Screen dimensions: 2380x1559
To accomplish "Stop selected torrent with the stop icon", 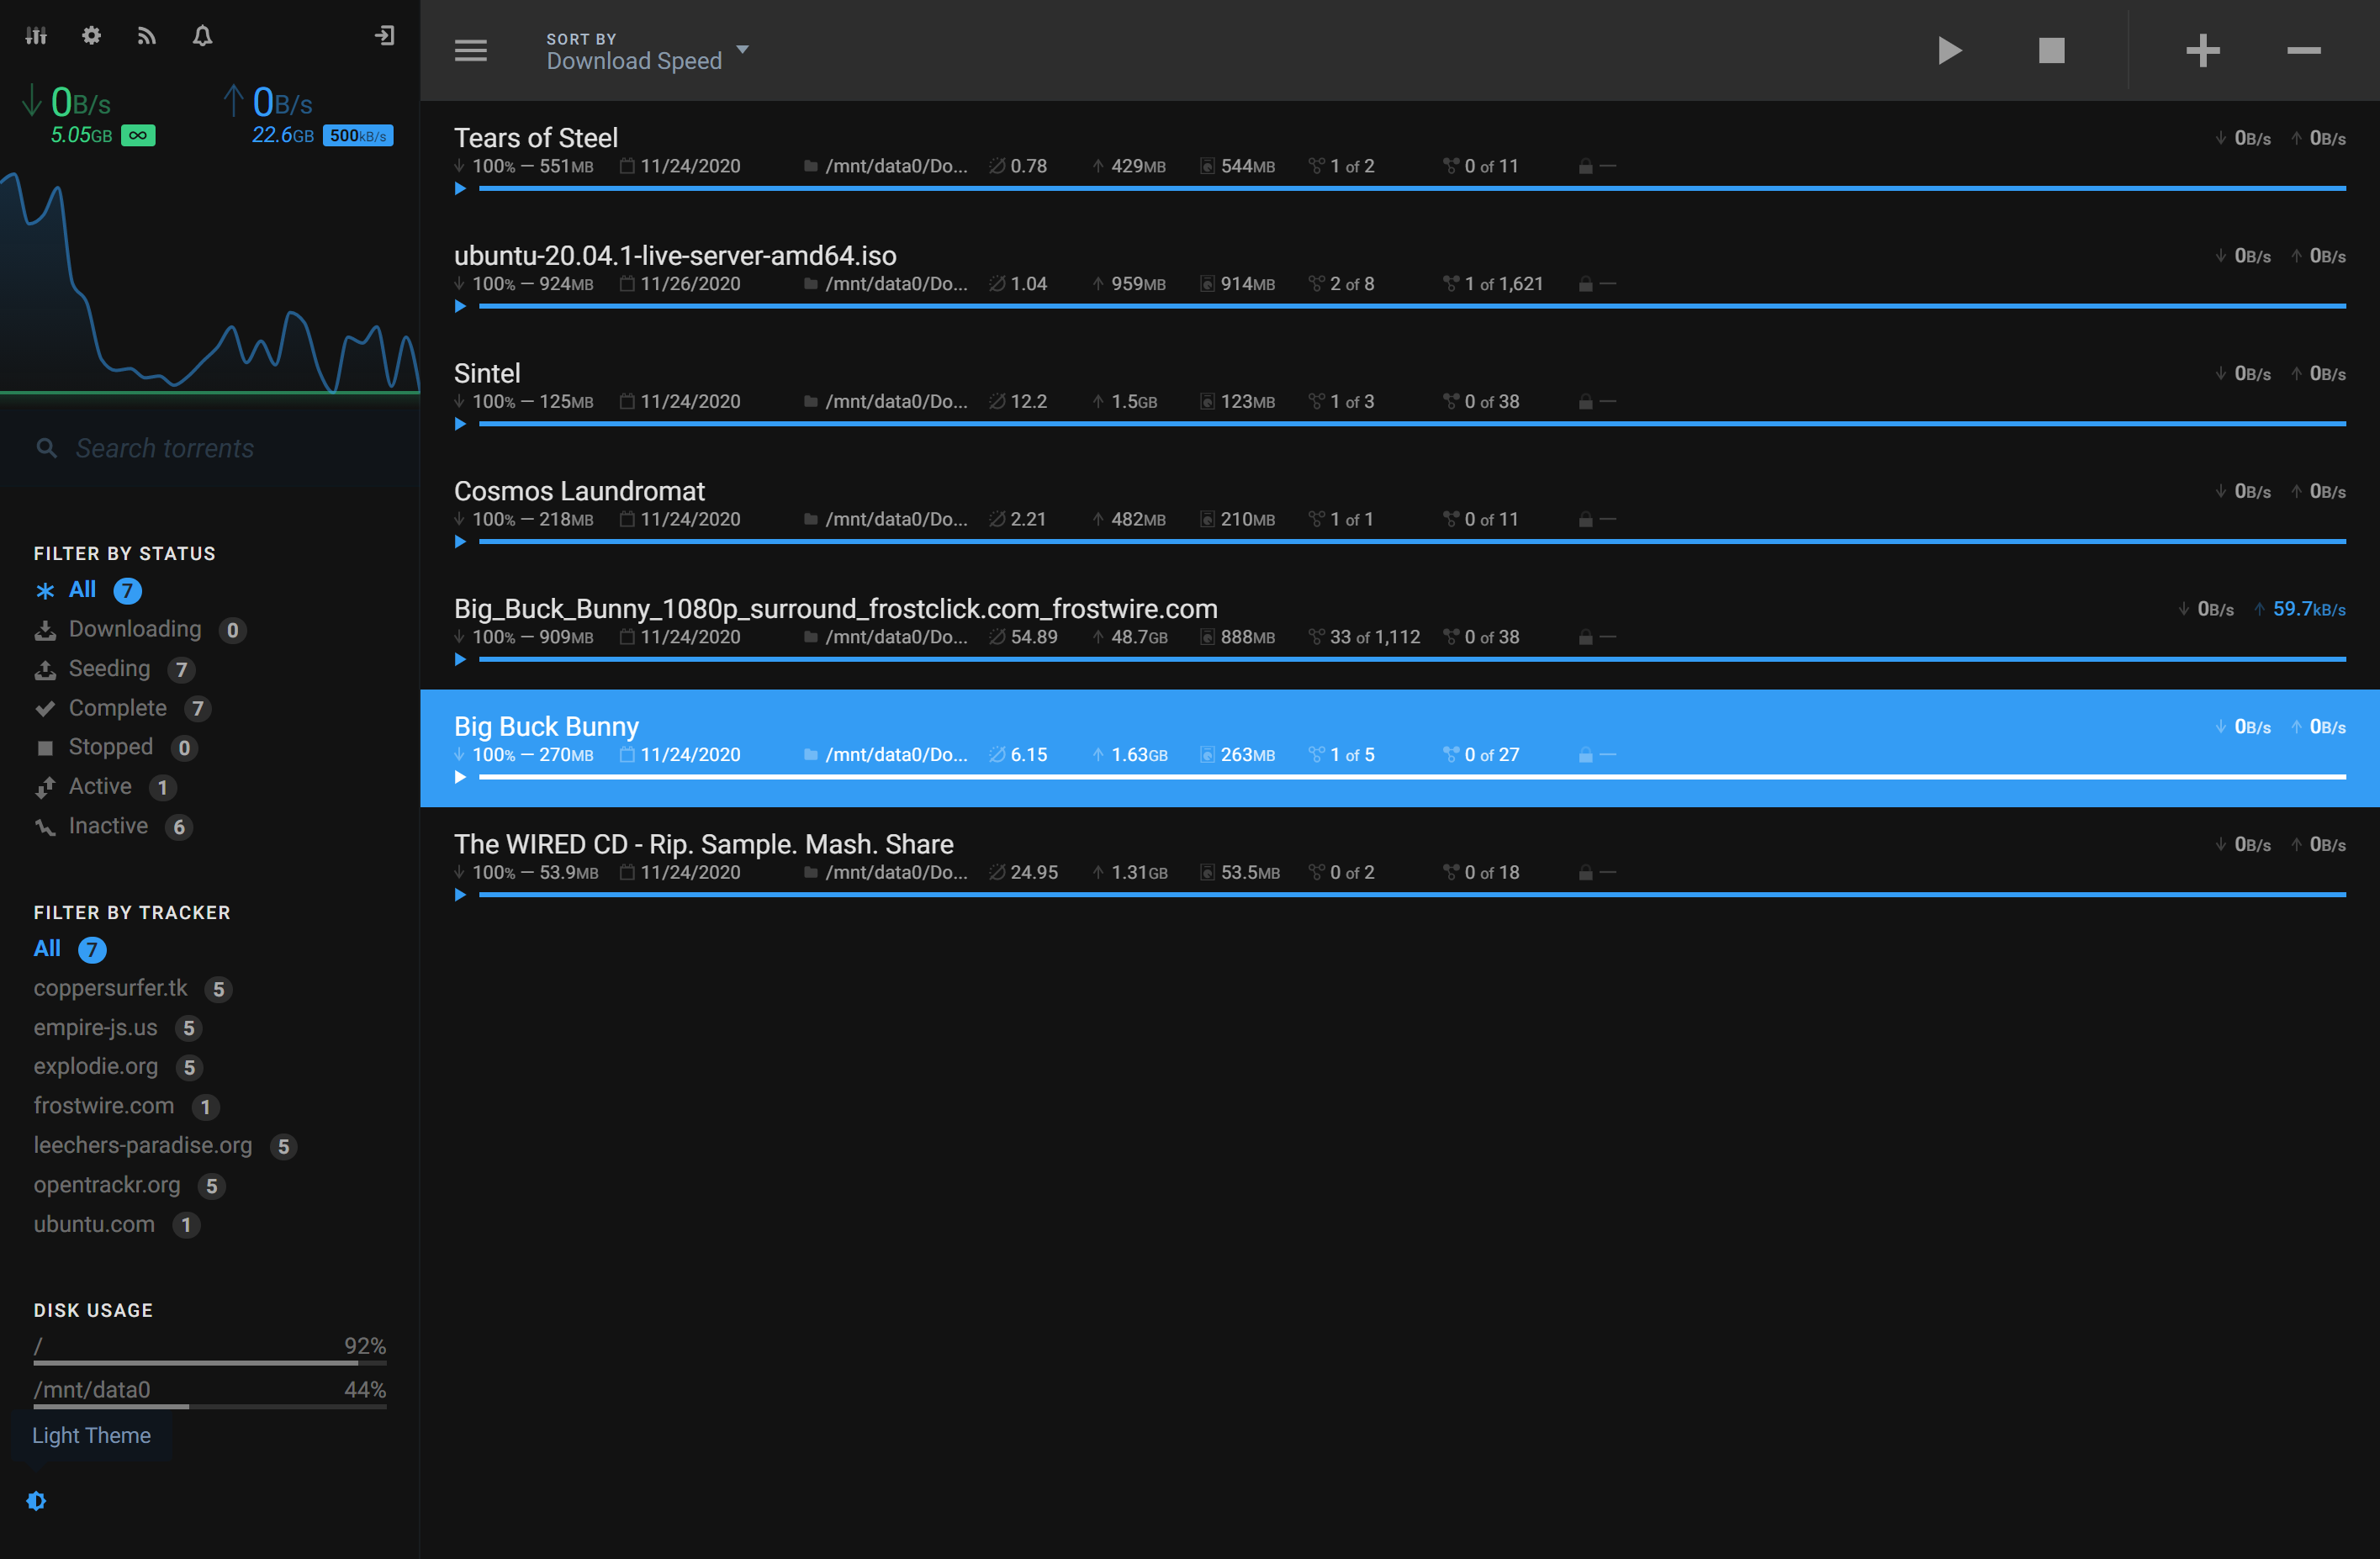I will (x=2052, y=50).
